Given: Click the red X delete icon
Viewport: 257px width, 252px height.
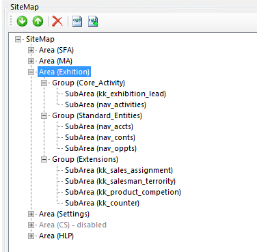Looking at the screenshot, I should pos(57,21).
